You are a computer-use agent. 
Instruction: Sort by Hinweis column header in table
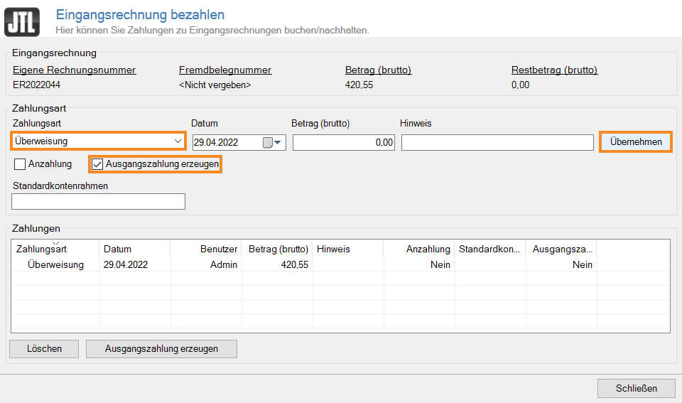click(348, 249)
